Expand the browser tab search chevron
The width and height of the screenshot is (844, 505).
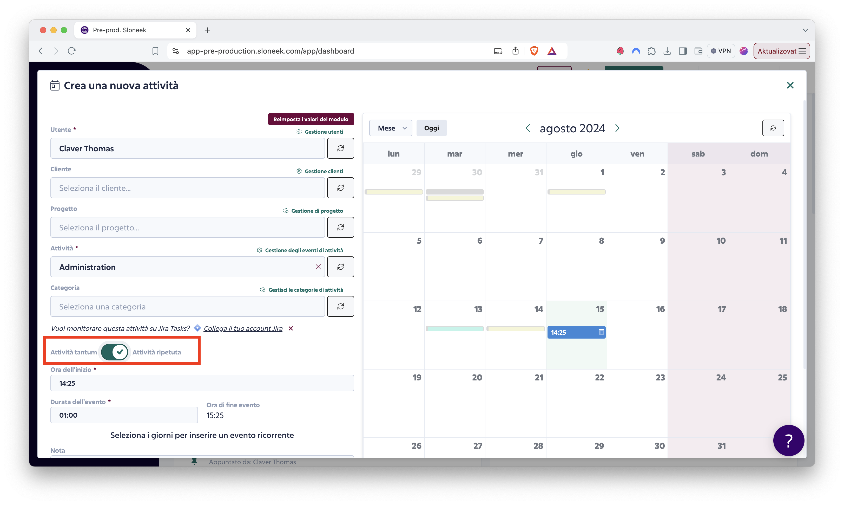point(805,30)
